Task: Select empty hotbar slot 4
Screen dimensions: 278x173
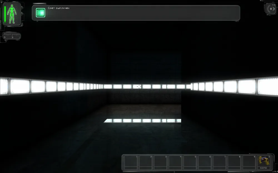Action: 175,162
